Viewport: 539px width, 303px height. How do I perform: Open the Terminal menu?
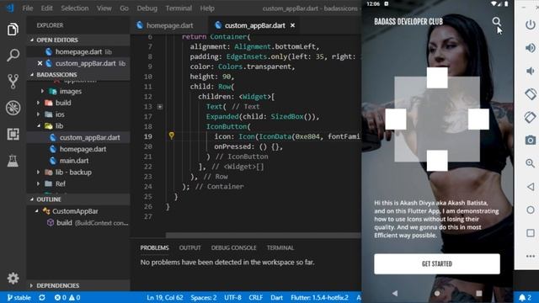click(x=179, y=8)
